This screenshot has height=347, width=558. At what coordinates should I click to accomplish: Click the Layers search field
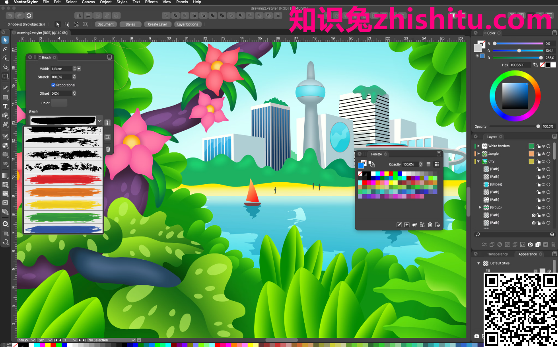click(x=514, y=234)
